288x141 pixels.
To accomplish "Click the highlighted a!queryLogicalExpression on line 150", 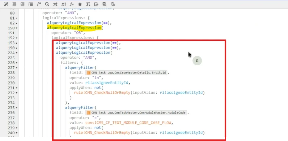I will pyautogui.click(x=74, y=28).
